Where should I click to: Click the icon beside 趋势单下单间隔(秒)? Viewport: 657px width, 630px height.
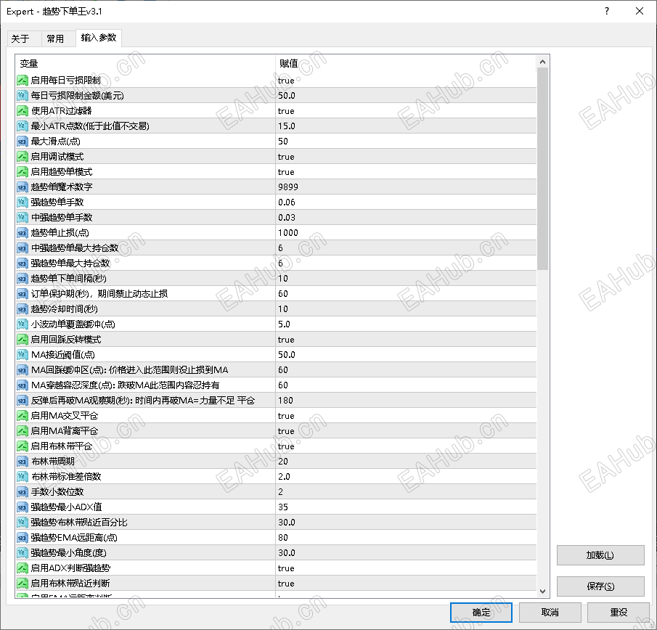tap(23, 278)
